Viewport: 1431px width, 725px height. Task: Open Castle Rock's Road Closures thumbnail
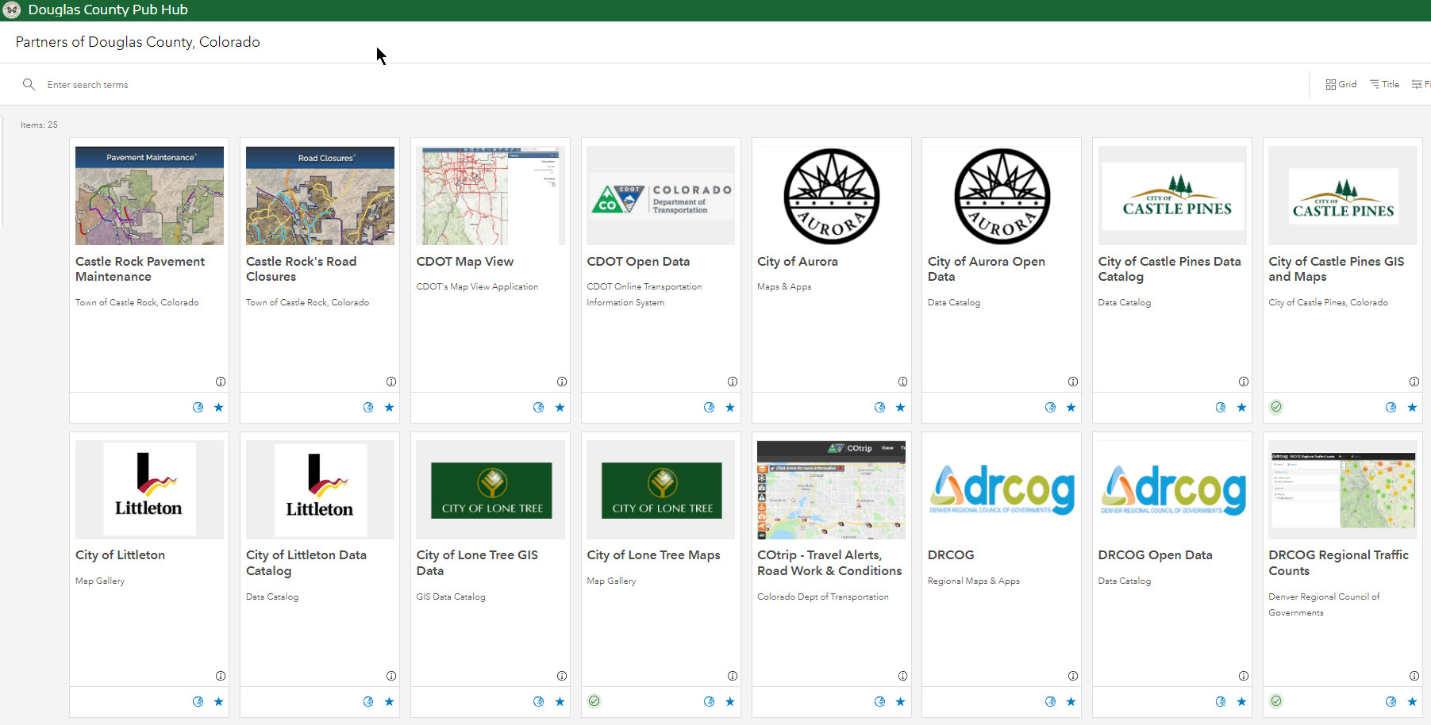click(320, 196)
